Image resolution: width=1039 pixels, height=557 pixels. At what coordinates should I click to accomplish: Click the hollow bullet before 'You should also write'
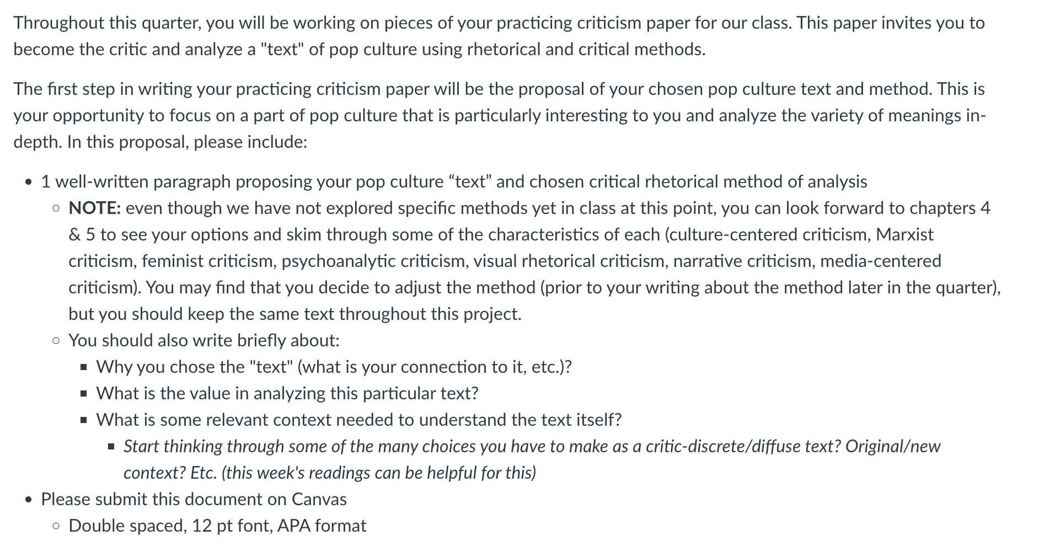pos(56,340)
